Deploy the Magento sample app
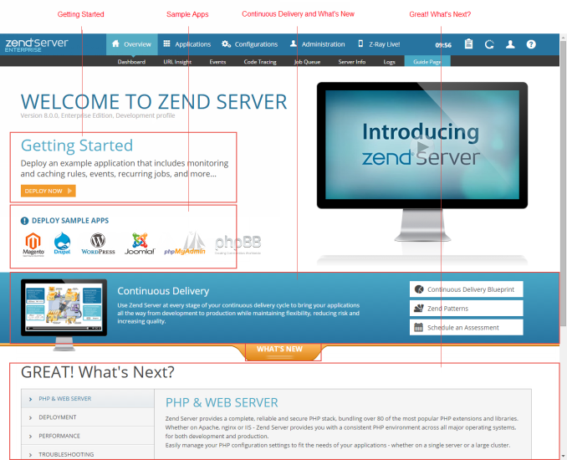Viewport: 567px width, 460px height. click(33, 243)
